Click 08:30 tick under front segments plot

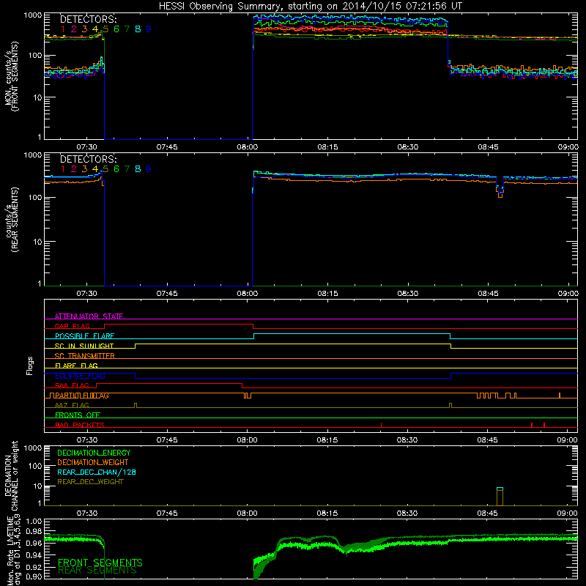(x=408, y=147)
